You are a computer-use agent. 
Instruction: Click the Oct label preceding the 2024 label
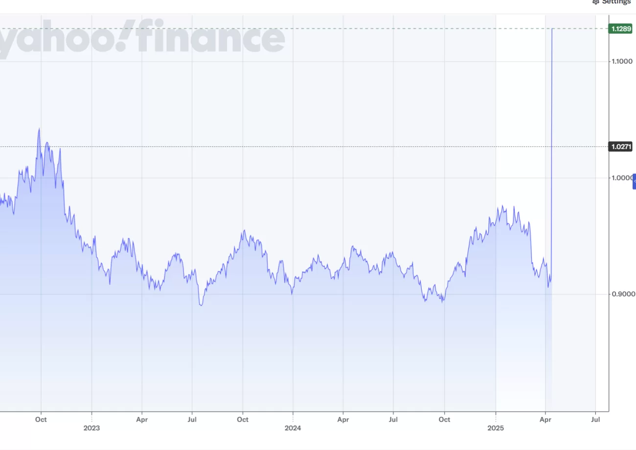coord(242,419)
